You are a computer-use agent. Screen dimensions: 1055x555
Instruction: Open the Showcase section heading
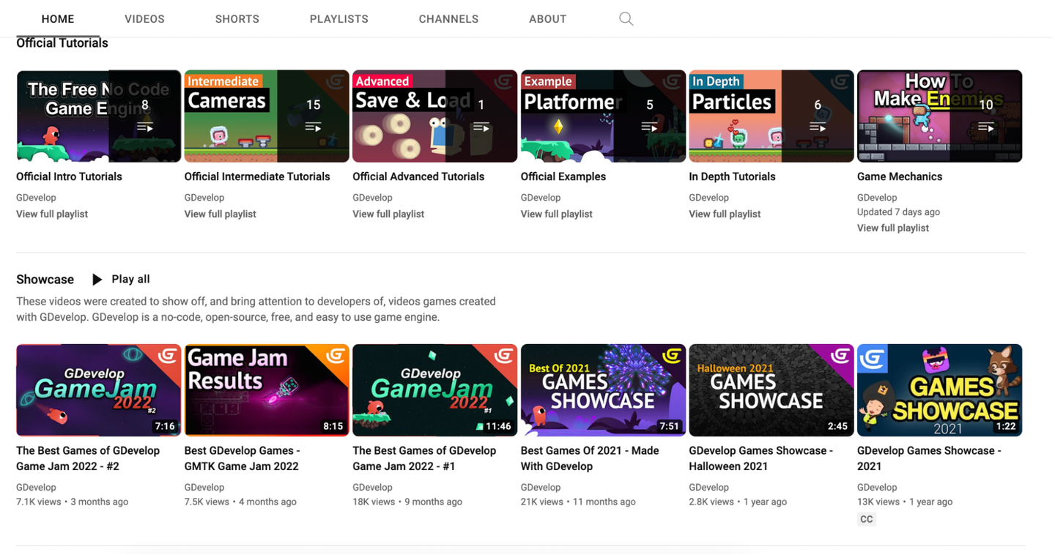(45, 280)
